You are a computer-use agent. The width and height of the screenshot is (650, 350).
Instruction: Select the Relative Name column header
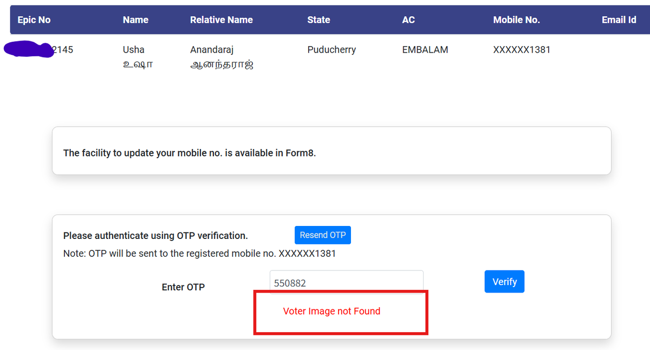pyautogui.click(x=222, y=20)
